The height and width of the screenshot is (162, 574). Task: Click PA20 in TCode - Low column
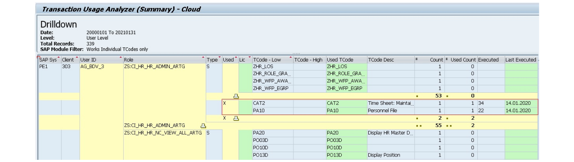[272, 133]
